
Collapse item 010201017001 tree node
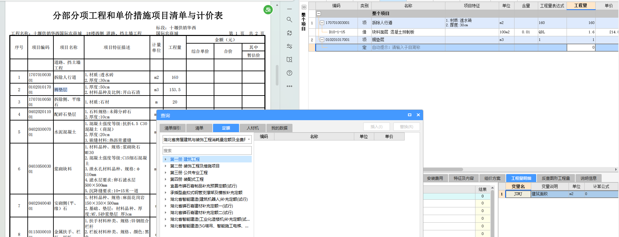[322, 40]
